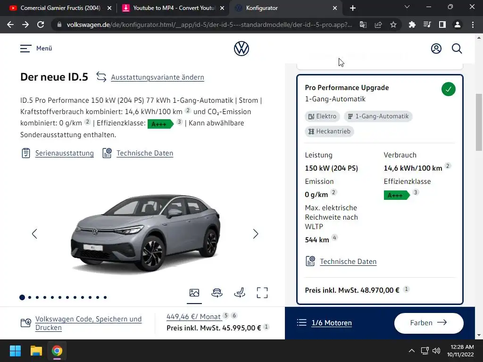This screenshot has width=483, height=362.
Task: Switch to Youtube to MP4 tab
Action: point(174,8)
